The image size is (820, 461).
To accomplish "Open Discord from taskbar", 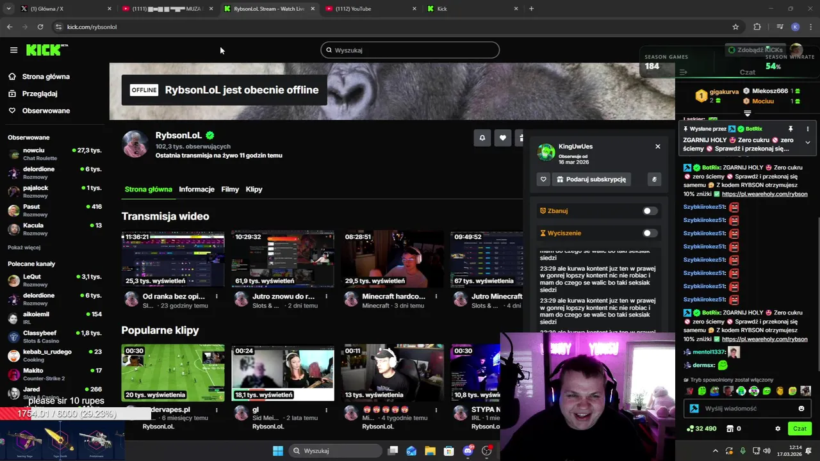I will pyautogui.click(x=468, y=451).
